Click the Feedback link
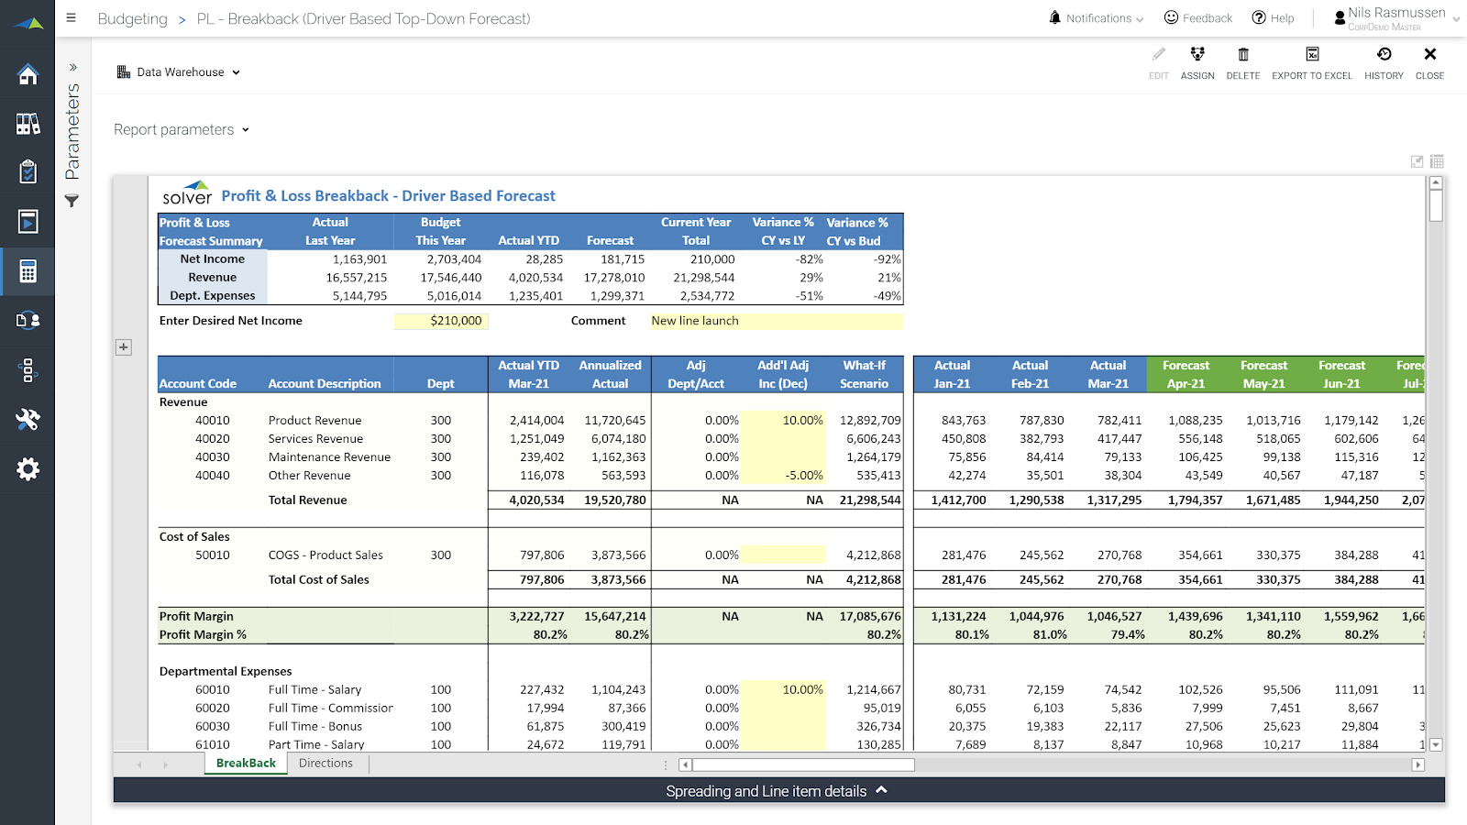The width and height of the screenshot is (1467, 825). point(1197,18)
